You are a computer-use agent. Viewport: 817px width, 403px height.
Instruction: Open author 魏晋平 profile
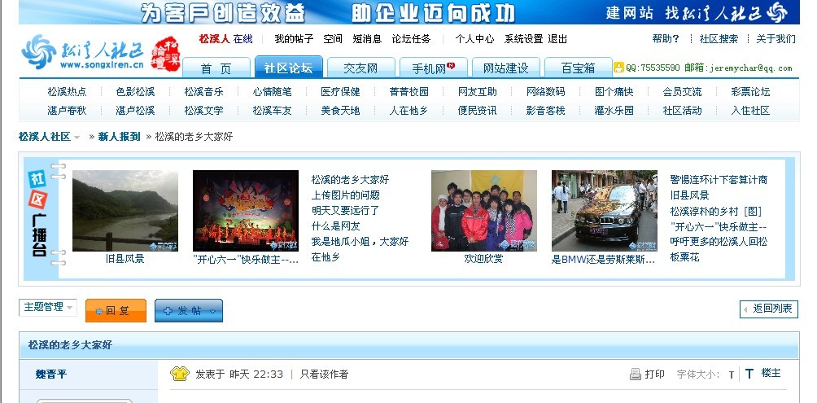(x=51, y=375)
